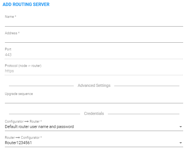Click the ADD ROUTING SERVER heading
Viewport: 185px width, 149px height.
coord(26,4)
